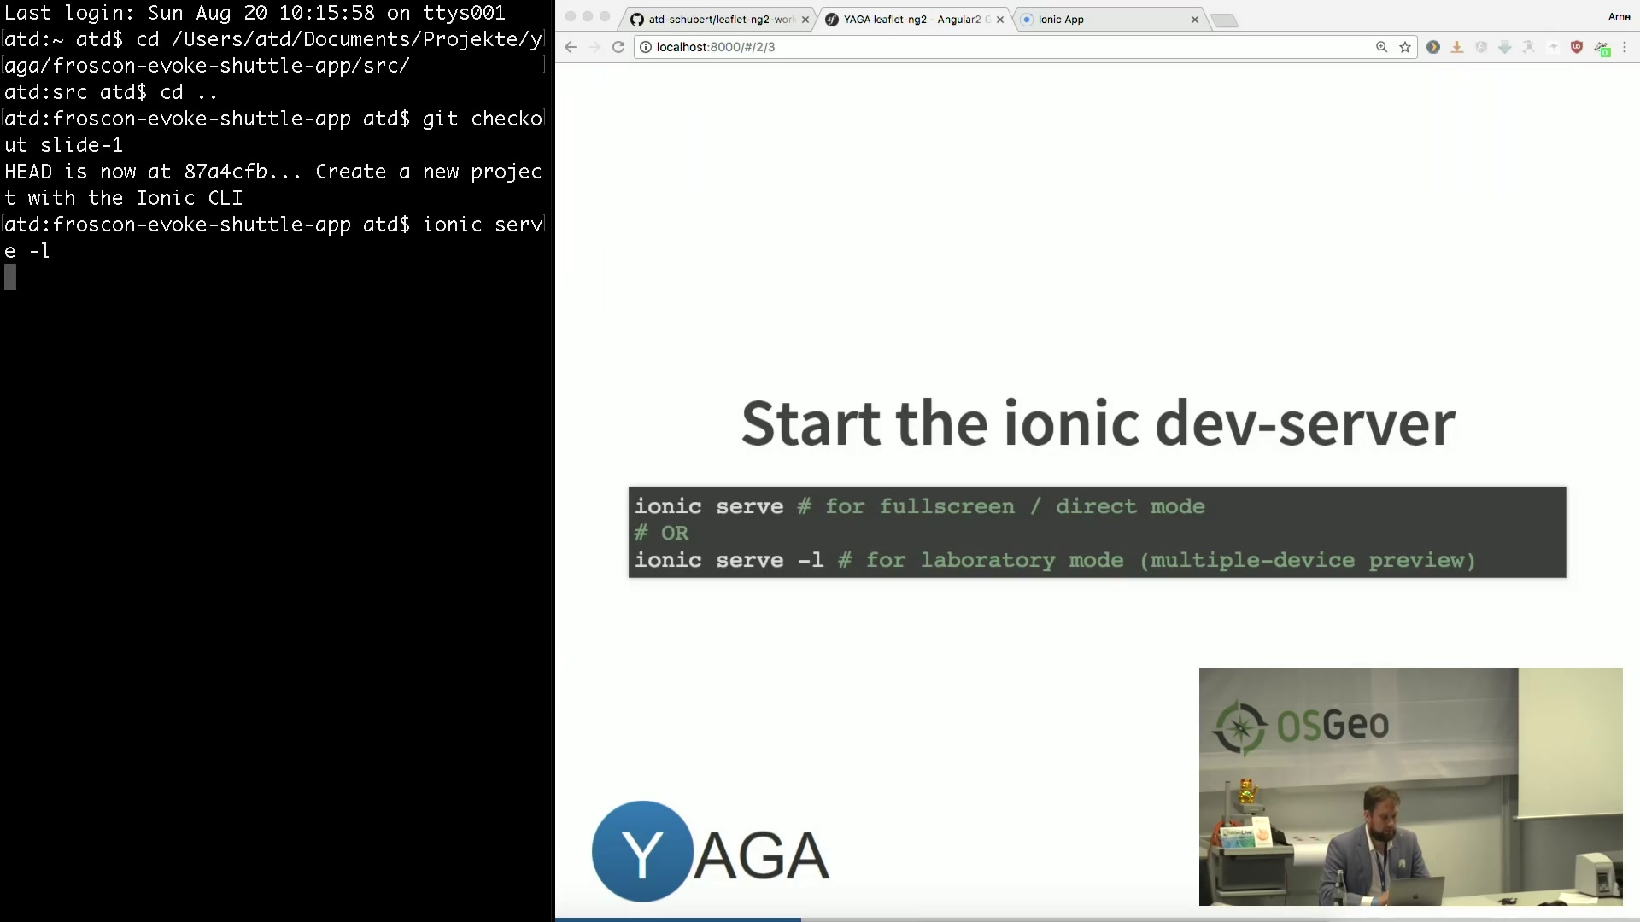Open the uBlock Origin extension

coord(1577,47)
